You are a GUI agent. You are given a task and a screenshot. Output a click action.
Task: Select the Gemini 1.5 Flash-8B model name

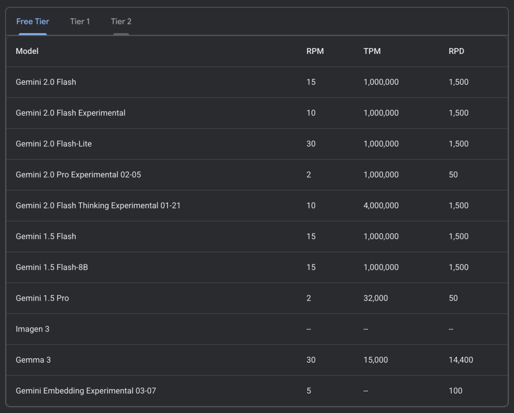coord(51,267)
